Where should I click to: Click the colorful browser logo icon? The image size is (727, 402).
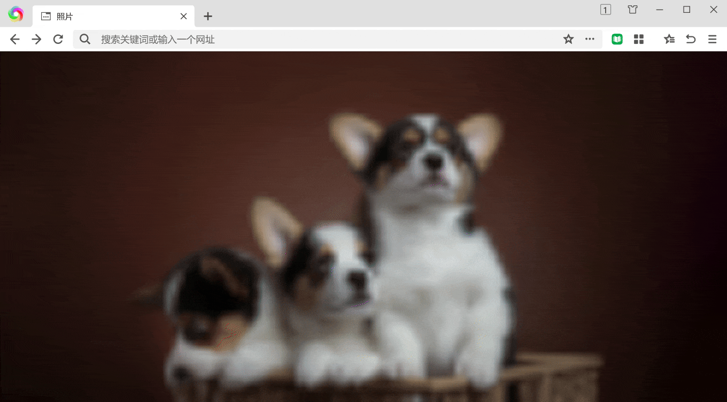tap(16, 14)
